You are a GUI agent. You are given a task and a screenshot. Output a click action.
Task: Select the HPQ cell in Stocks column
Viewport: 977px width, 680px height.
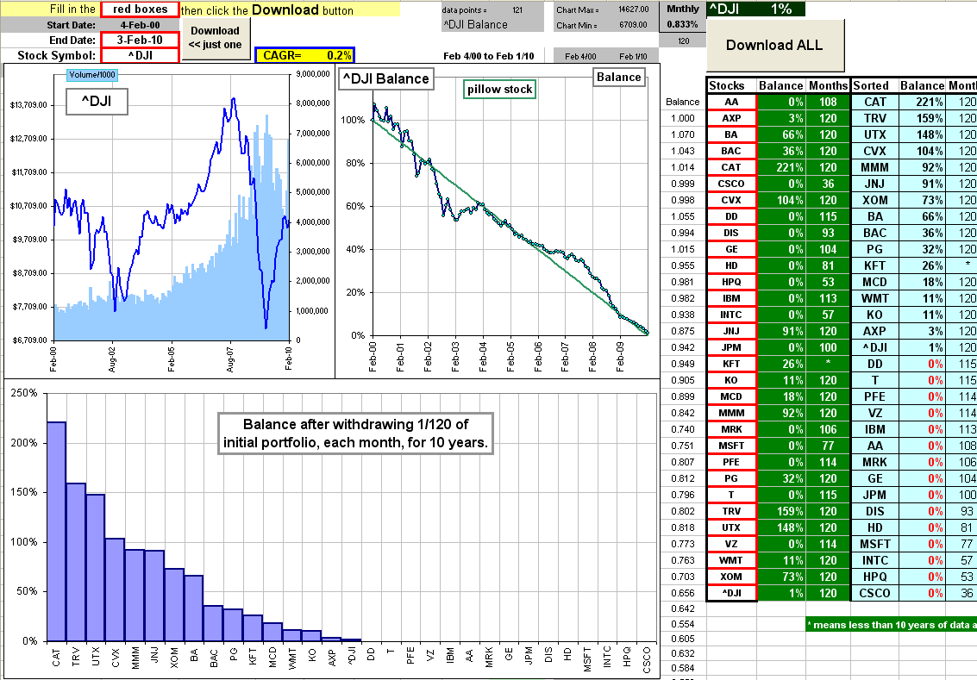[x=731, y=282]
